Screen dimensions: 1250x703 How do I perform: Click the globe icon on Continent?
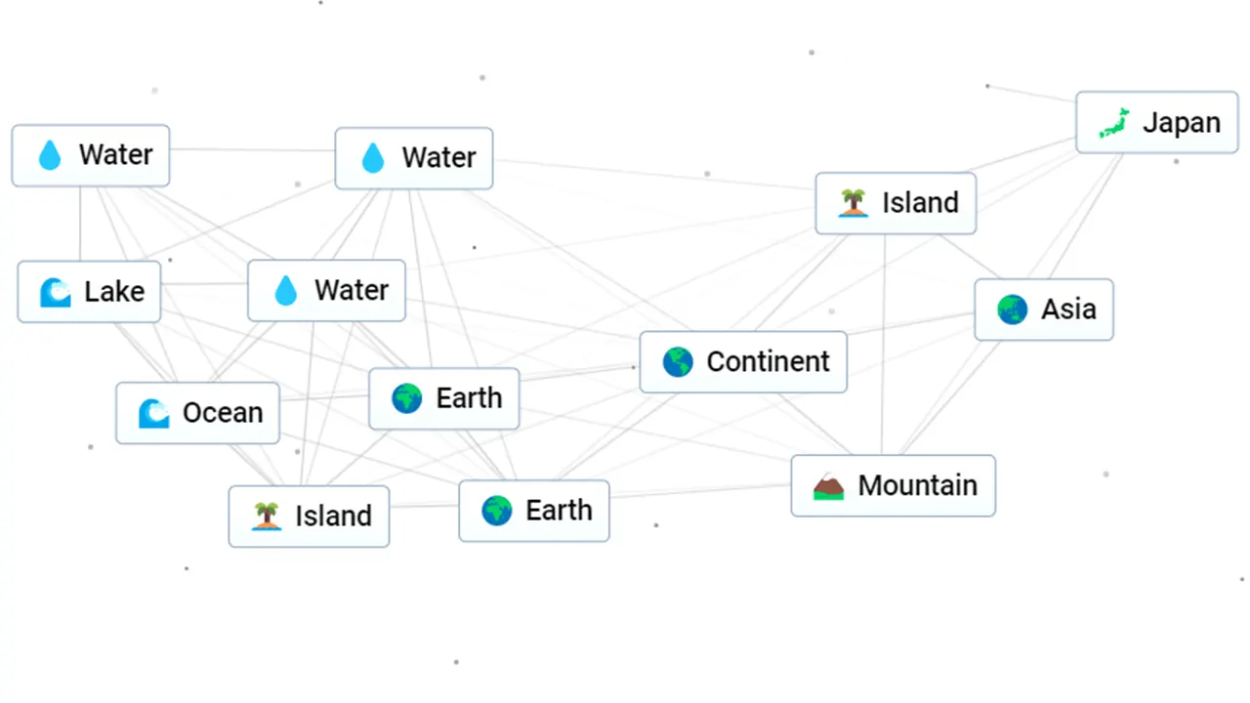(x=678, y=362)
